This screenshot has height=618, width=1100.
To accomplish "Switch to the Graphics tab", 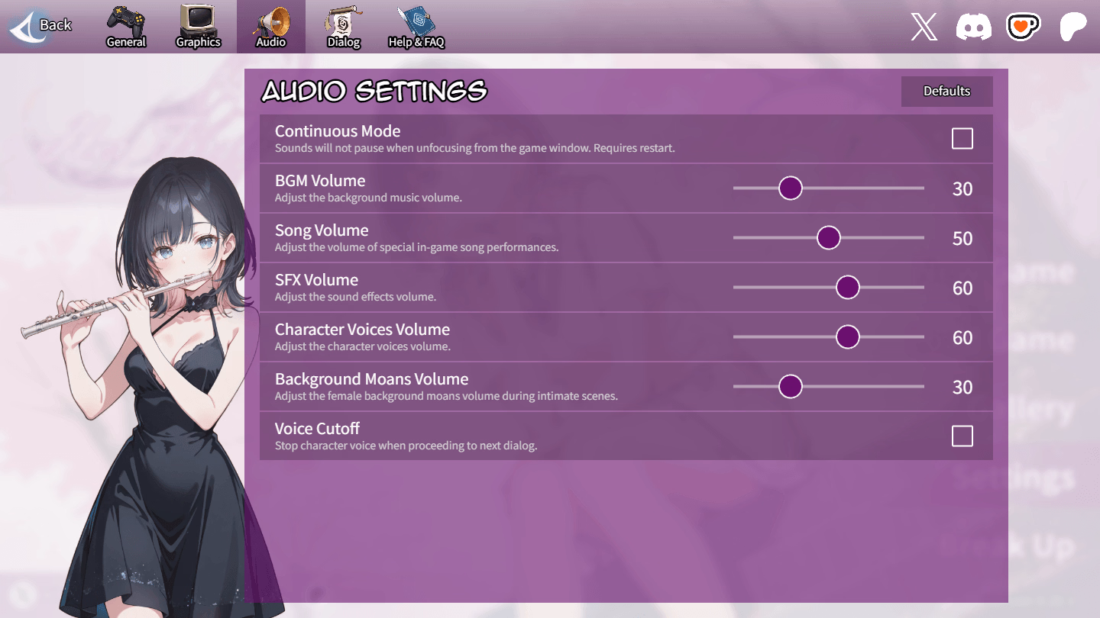I will click(198, 27).
